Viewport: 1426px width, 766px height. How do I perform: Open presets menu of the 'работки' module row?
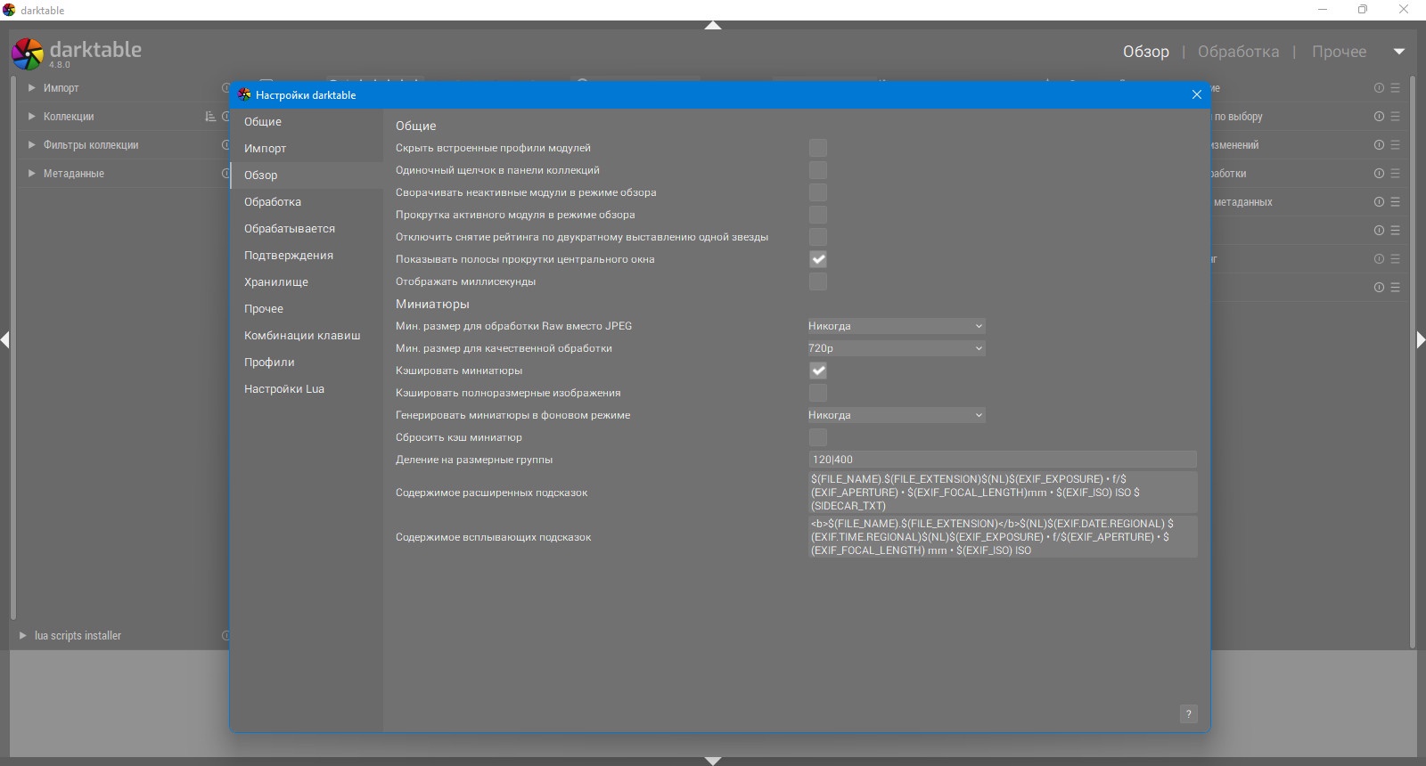pyautogui.click(x=1395, y=174)
